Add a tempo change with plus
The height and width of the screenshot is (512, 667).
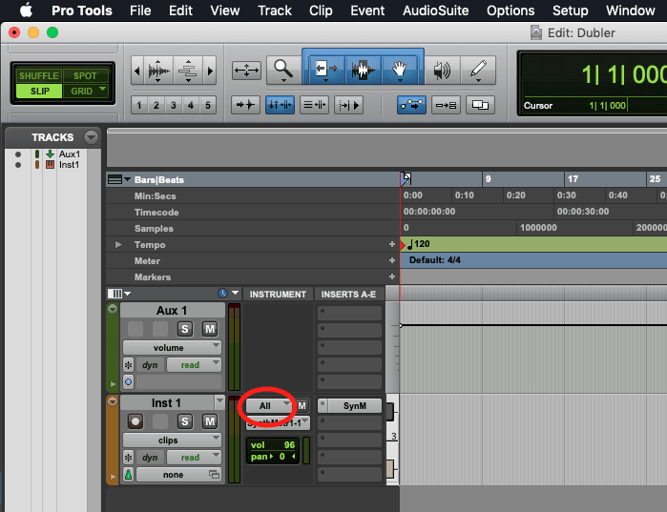[x=392, y=244]
